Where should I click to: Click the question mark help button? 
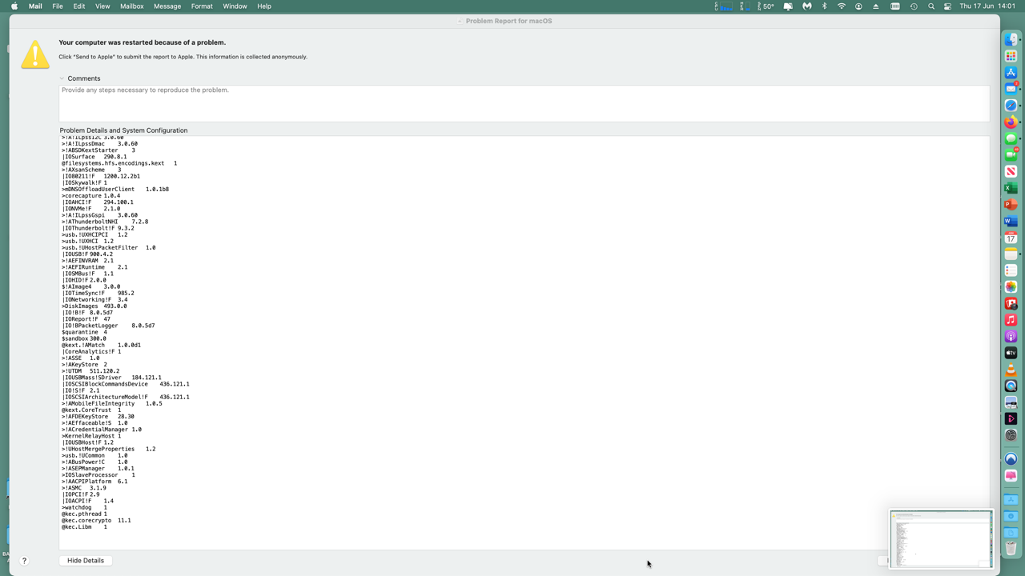[24, 561]
